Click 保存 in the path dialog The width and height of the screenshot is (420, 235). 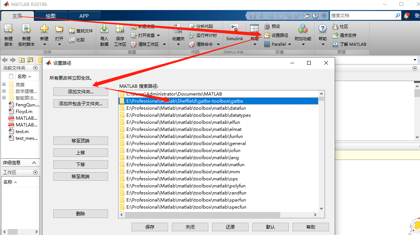(150, 227)
